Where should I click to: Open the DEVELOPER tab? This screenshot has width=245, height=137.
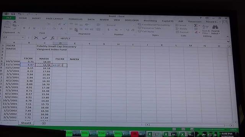132,20
